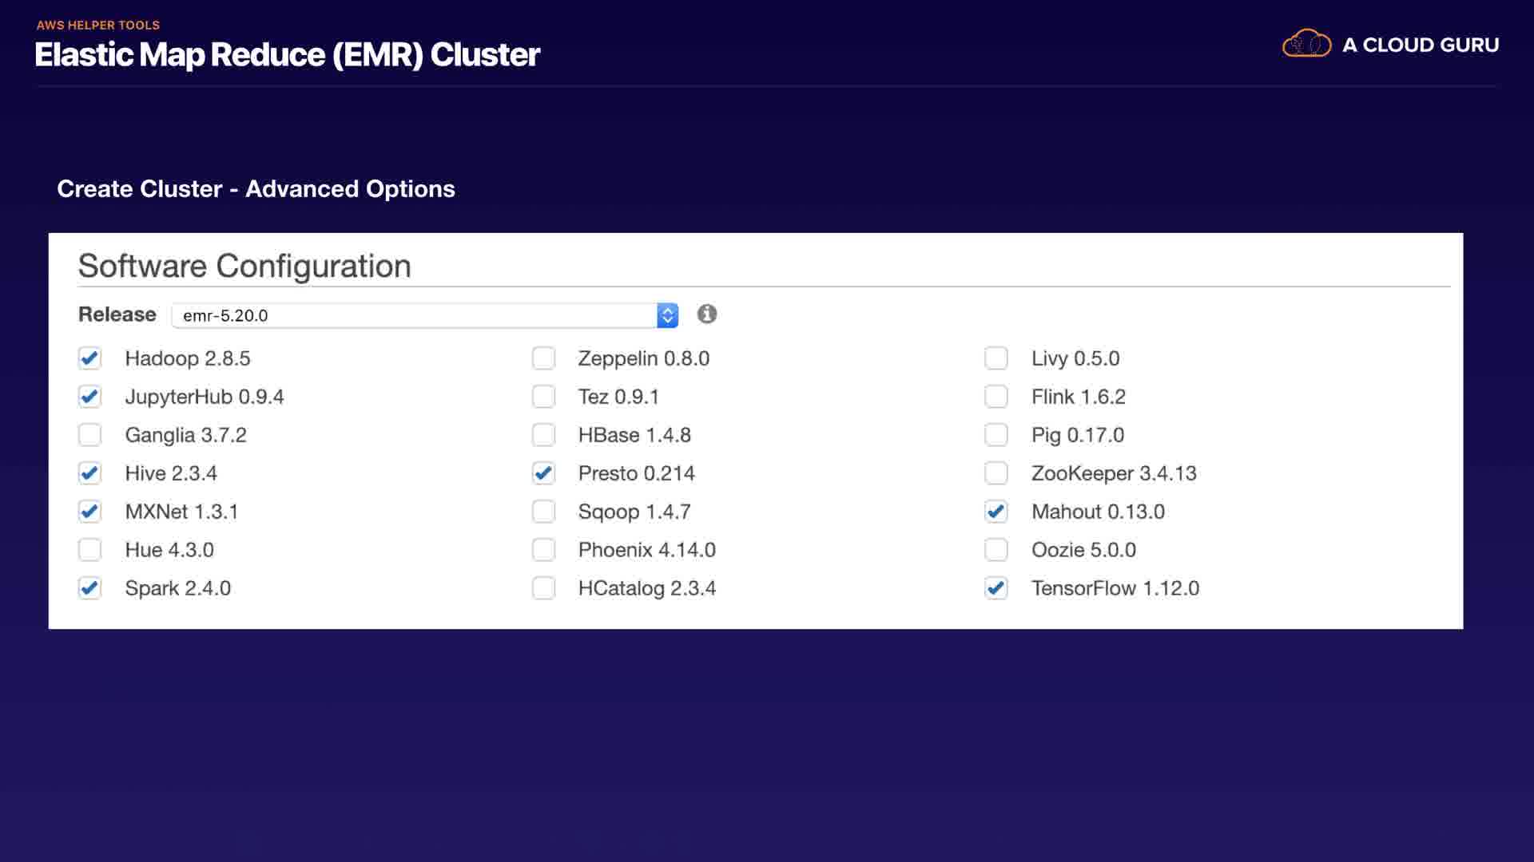Click the A Cloud Guru cloud logo
The height and width of the screenshot is (862, 1534).
(x=1306, y=44)
